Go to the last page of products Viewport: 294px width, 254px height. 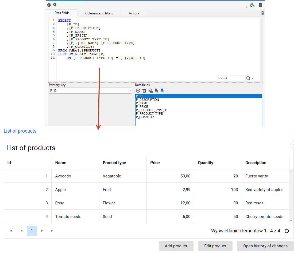(52, 231)
